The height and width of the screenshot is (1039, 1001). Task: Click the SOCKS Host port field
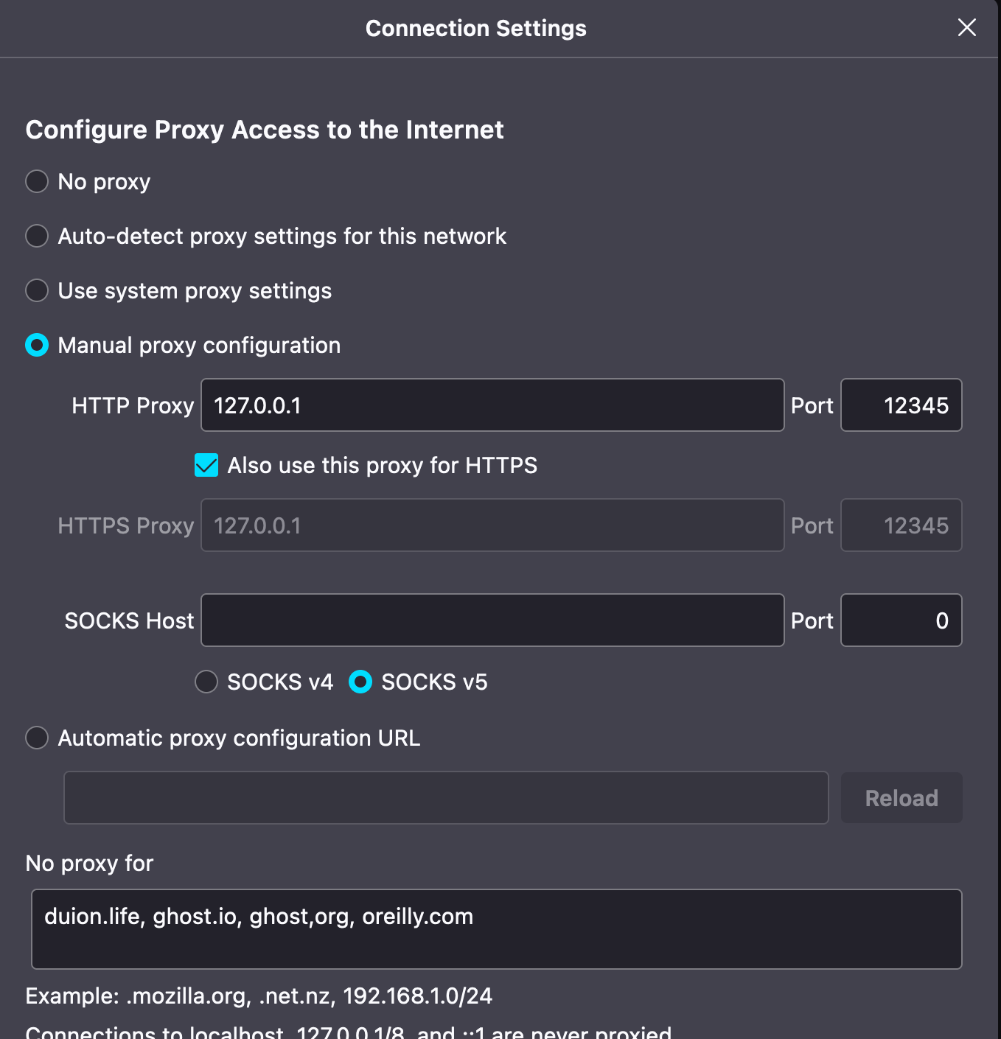[x=901, y=620]
